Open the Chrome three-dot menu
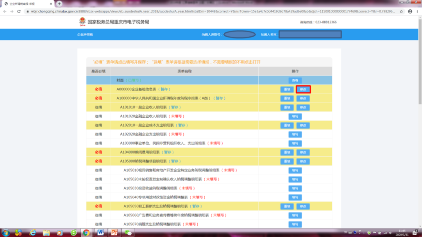 pyautogui.click(x=417, y=12)
